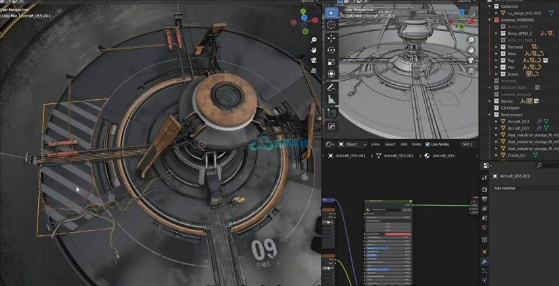Screen dimensions: 559x286
Task: Open properties editor type dropdown
Action: coord(487,166)
